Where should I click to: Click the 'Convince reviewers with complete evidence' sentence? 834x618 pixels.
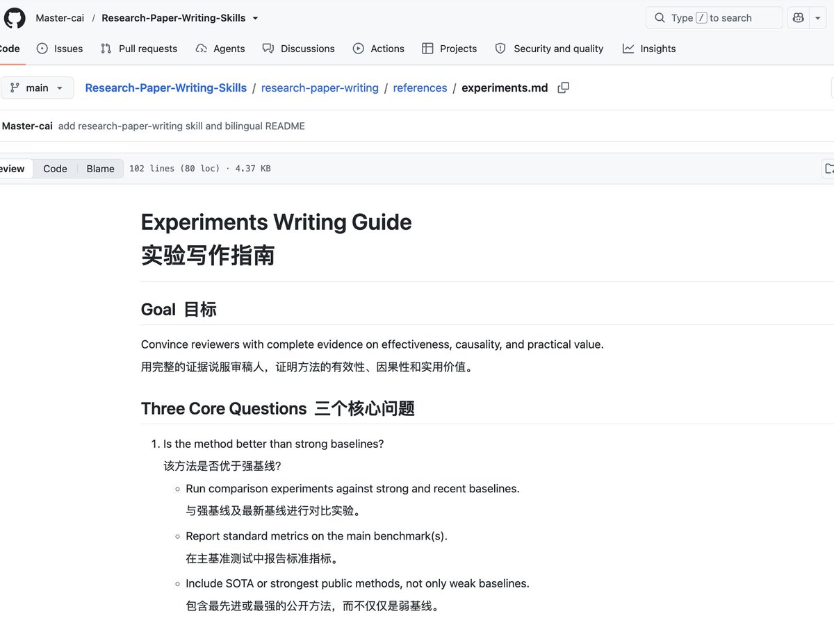point(372,344)
